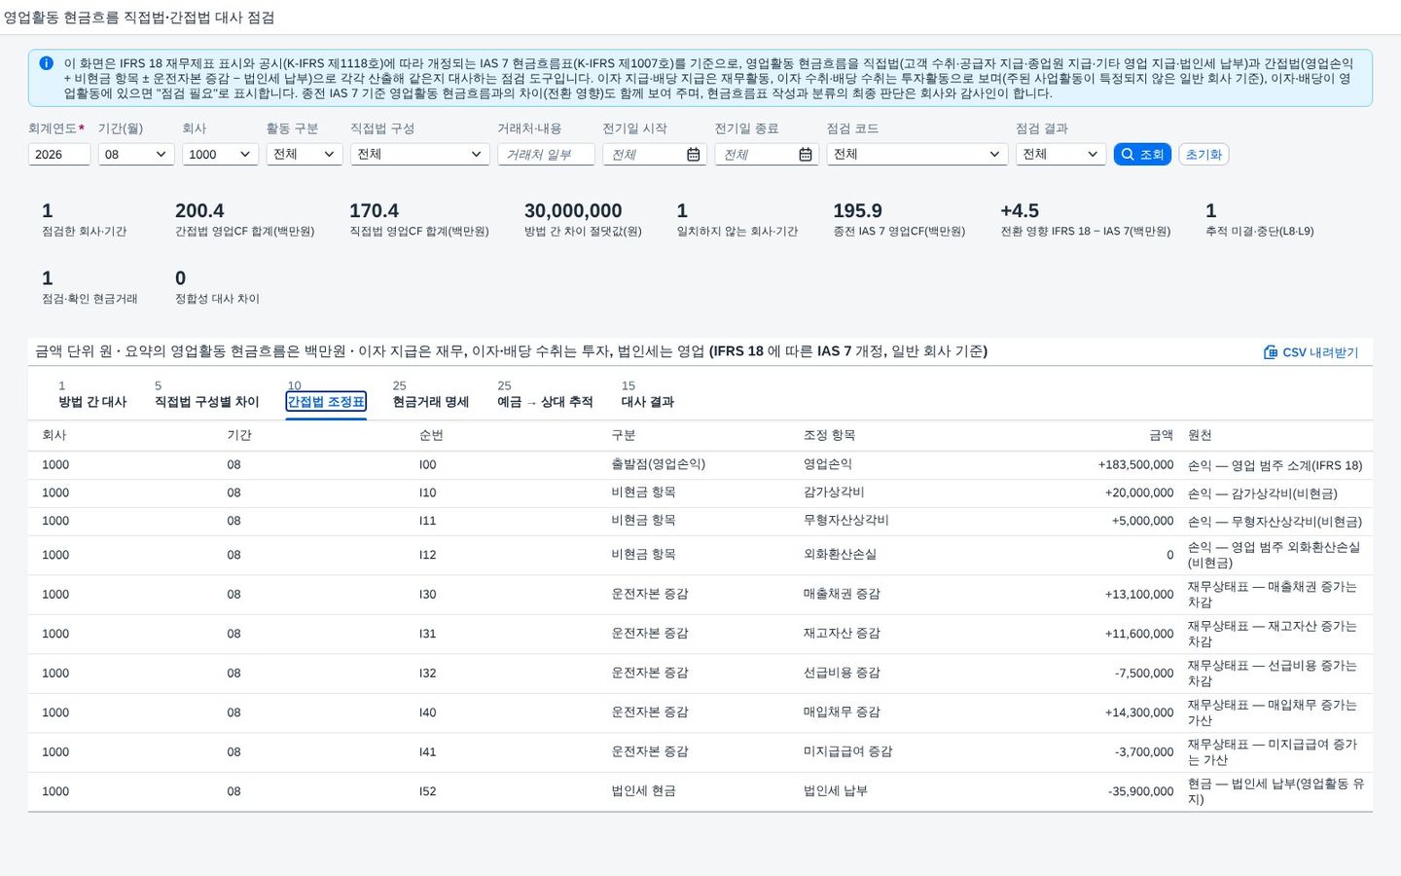
Task: Open calendar picker for 전기일 종료
Action: click(x=806, y=155)
